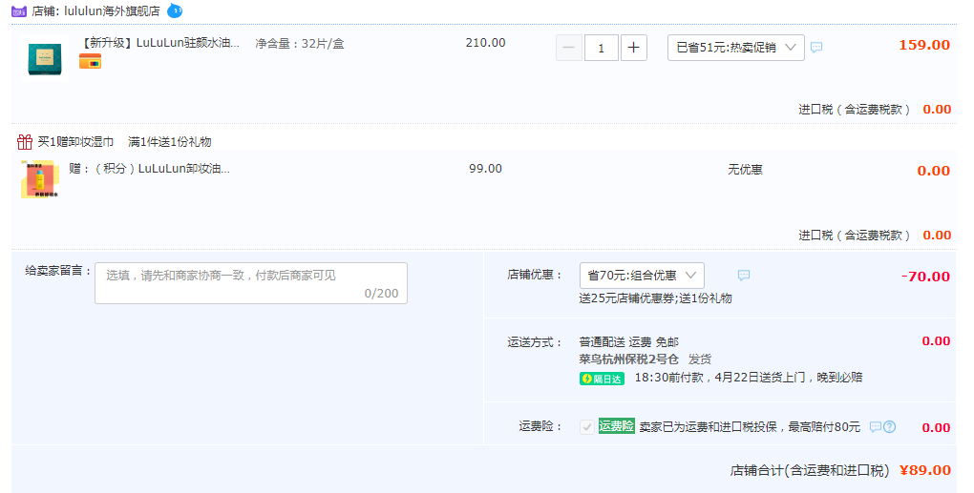The image size is (974, 493).
Task: Click the 买1赠卸妆湿巾 promotion text
Action: tap(75, 142)
